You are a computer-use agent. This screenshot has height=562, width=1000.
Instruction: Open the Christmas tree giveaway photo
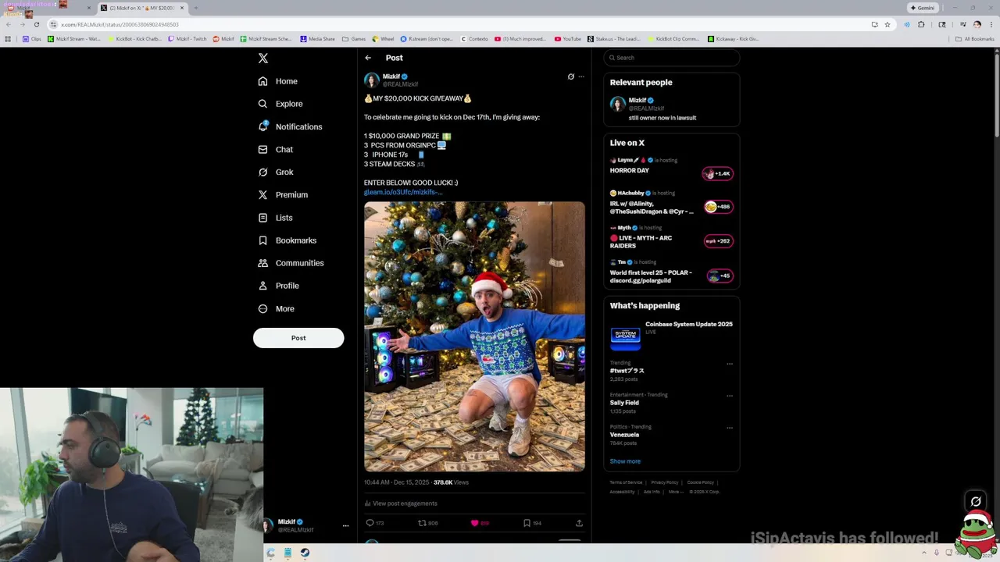[474, 336]
